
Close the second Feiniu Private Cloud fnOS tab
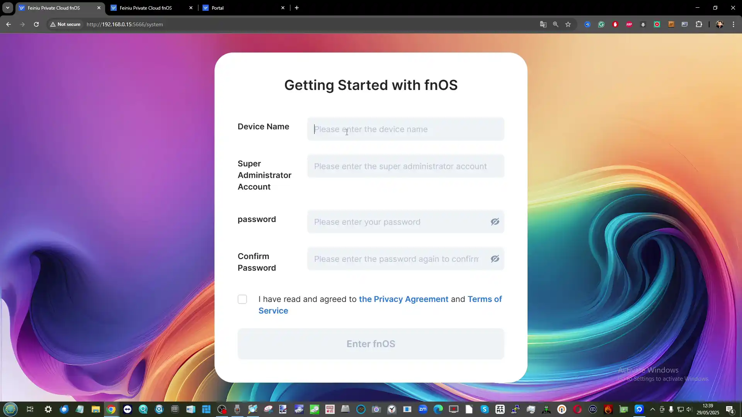(191, 8)
